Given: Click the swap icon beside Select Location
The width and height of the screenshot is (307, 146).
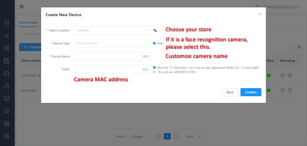Looking at the screenshot, I should point(155,30).
